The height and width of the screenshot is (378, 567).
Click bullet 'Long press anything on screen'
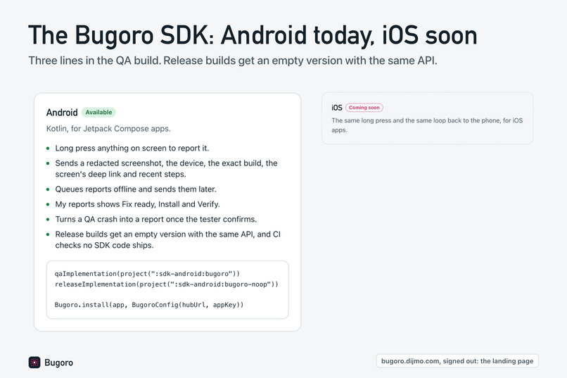(x=132, y=148)
